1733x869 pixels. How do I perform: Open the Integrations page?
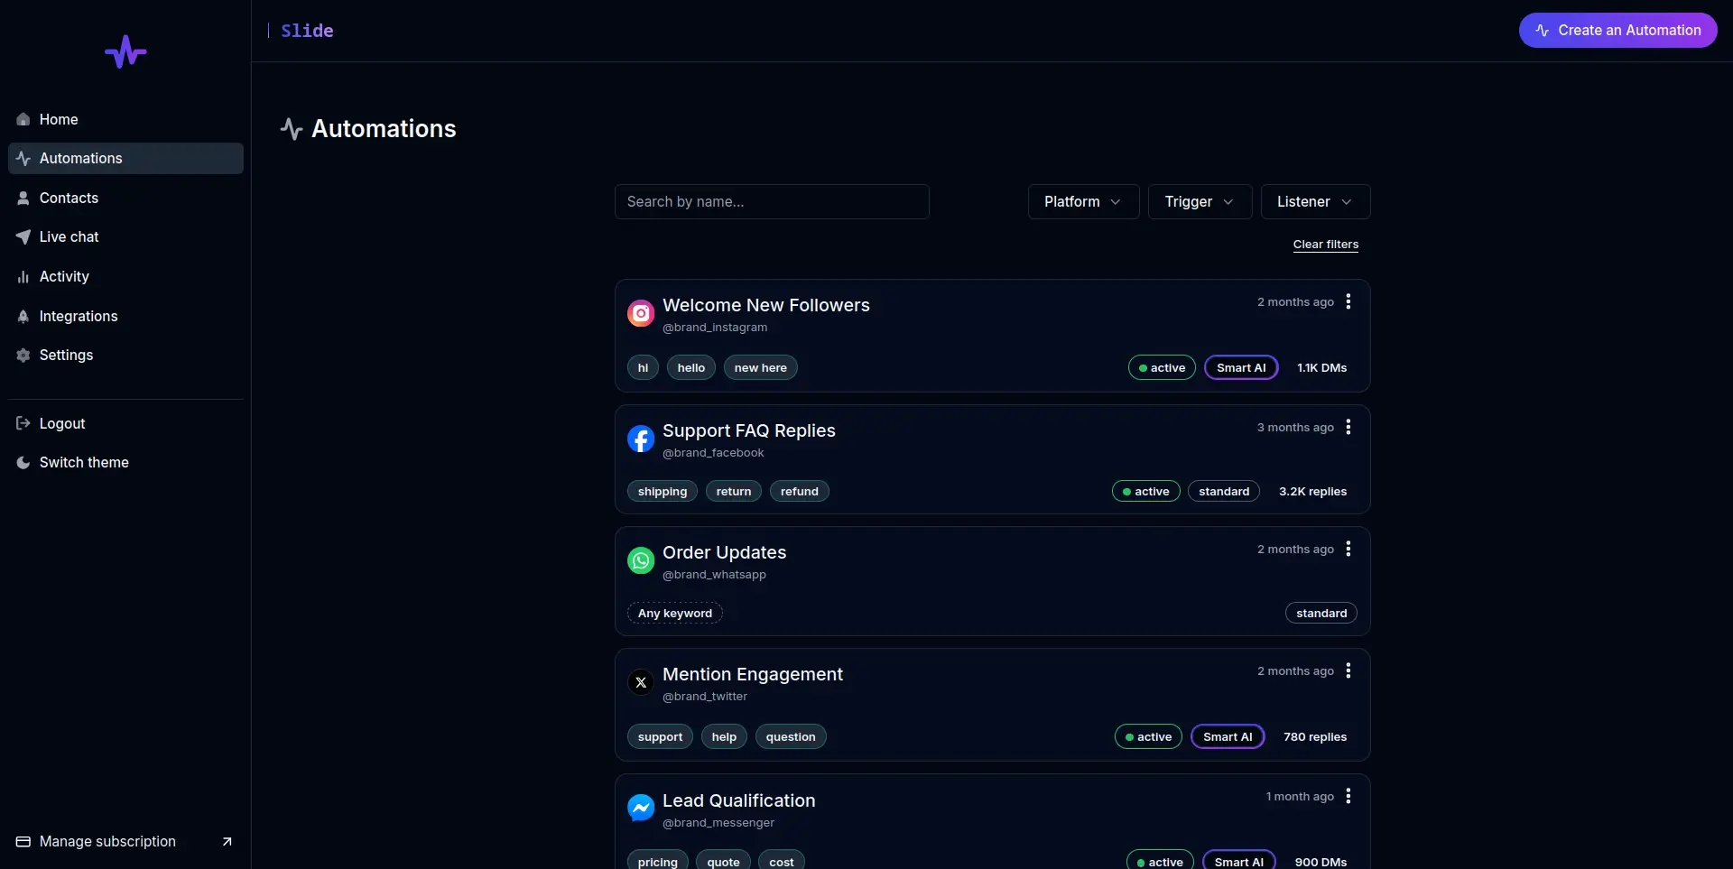[79, 316]
